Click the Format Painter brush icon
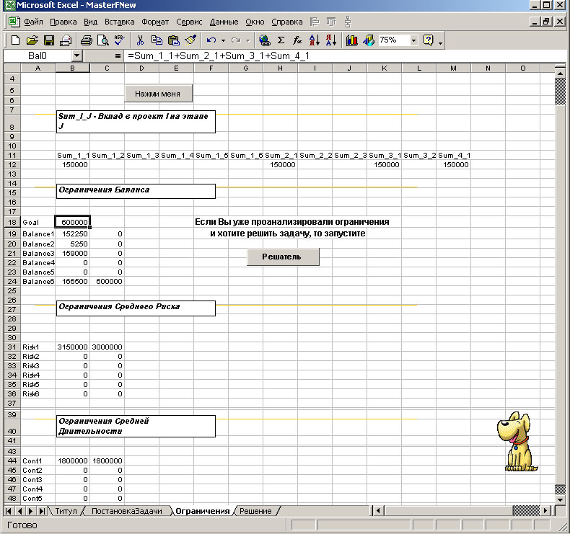This screenshot has width=570, height=534. click(x=190, y=40)
